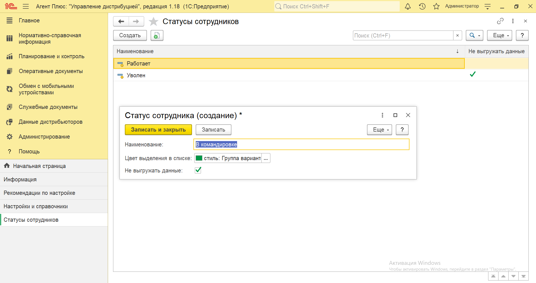
Task: Click the Наименование text input field
Action: tap(301, 144)
